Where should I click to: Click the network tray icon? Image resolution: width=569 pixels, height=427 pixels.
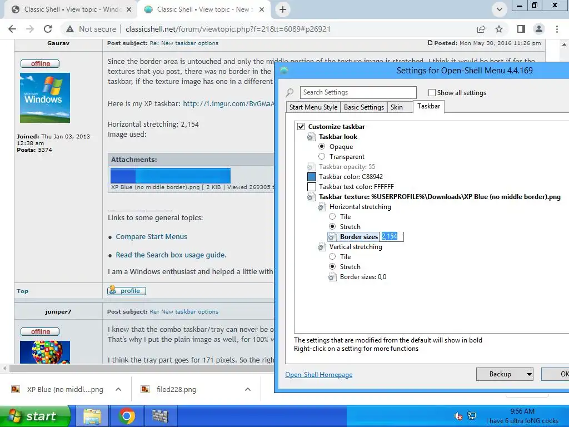[472, 416]
